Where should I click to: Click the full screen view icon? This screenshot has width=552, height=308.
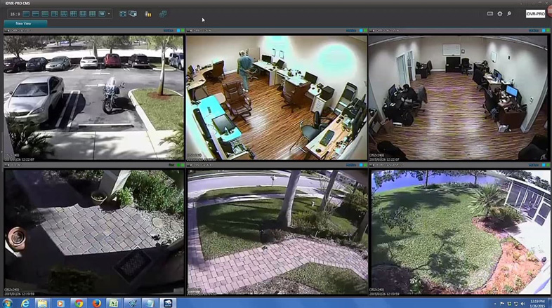click(x=123, y=13)
